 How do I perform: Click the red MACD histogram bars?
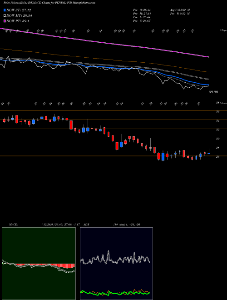pyautogui.click(x=45, y=265)
